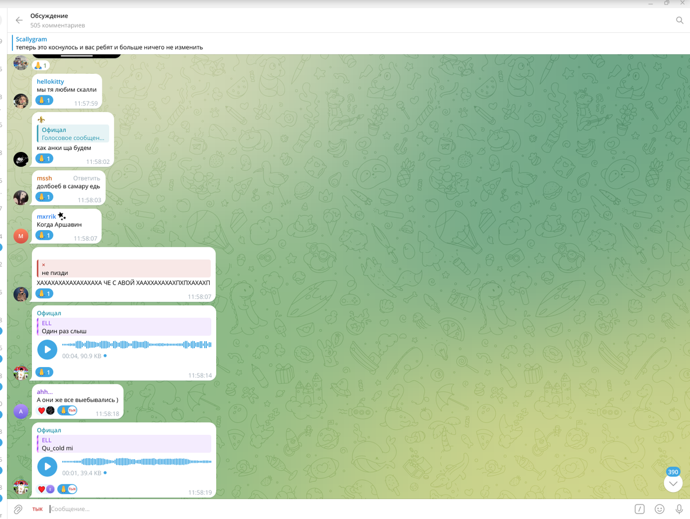Click the 11:58:02 timestamp
The width and height of the screenshot is (690, 519).
pos(98,162)
